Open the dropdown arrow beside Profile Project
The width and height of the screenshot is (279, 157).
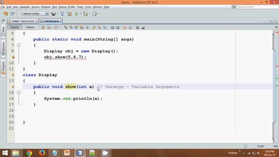(99, 14)
